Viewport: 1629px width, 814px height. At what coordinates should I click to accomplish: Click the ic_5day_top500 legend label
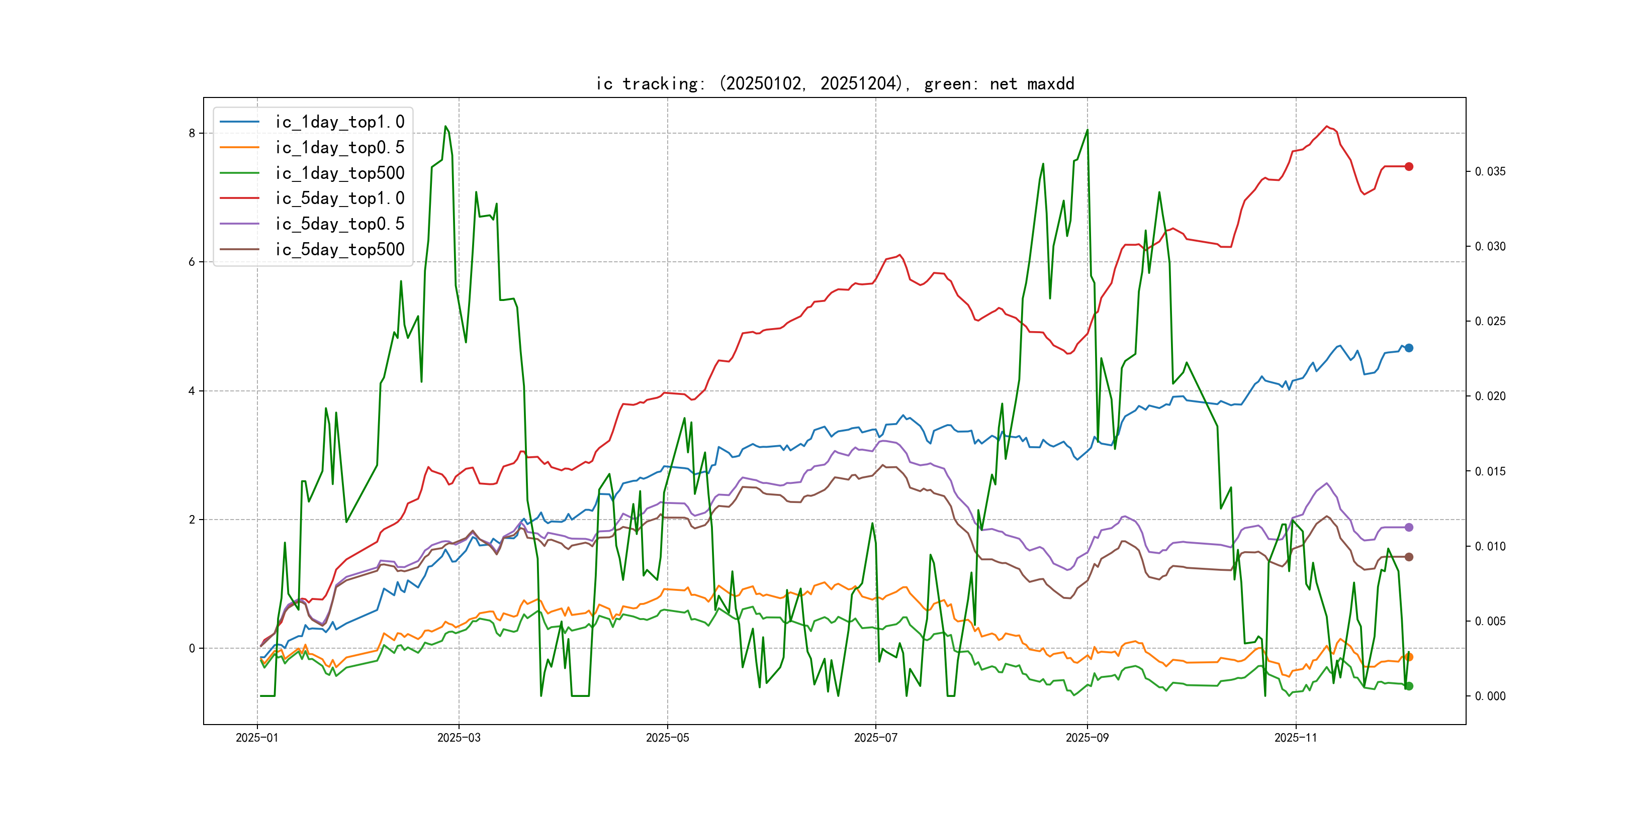(339, 250)
